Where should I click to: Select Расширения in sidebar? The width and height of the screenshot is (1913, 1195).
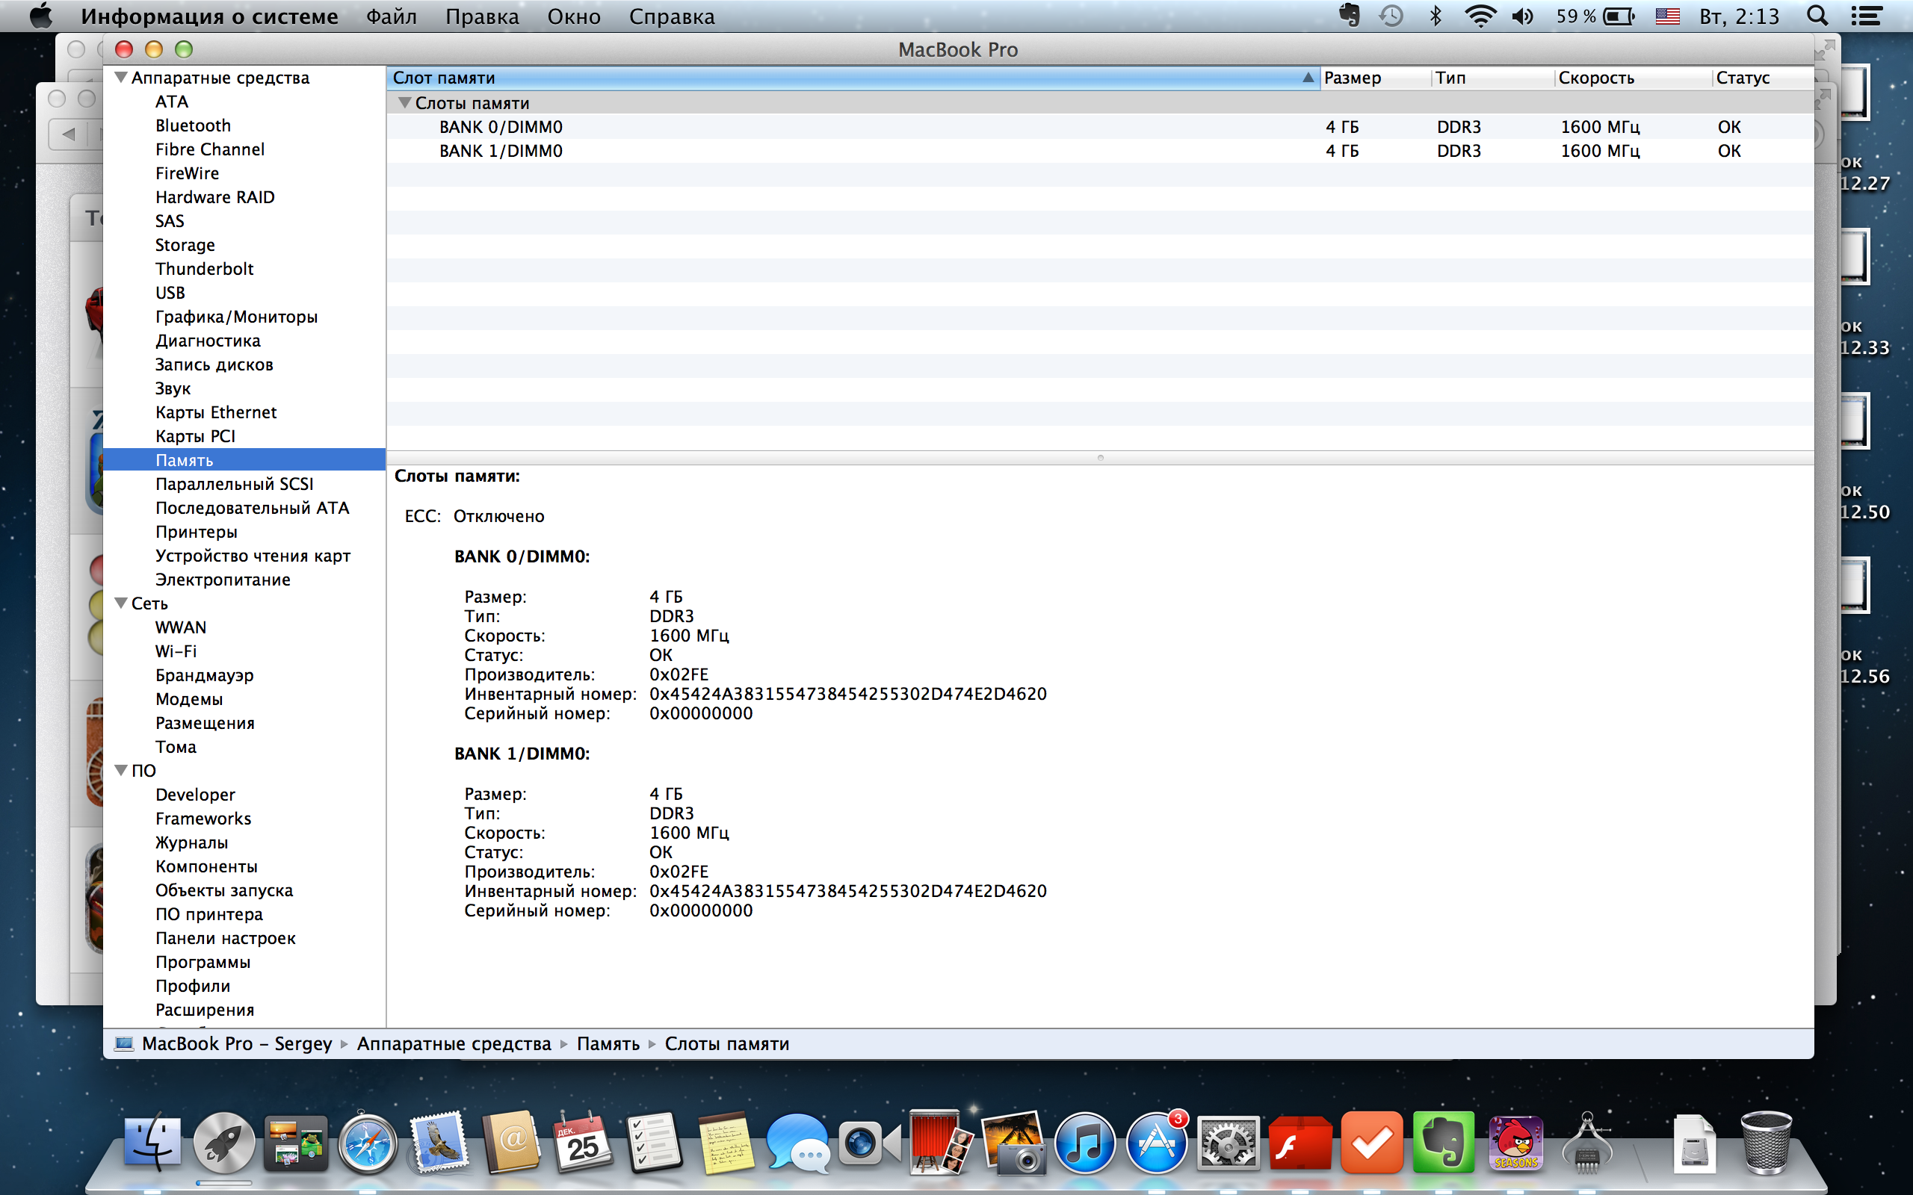click(x=205, y=1009)
